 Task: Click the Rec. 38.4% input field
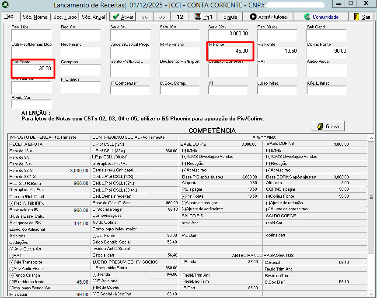(x=277, y=35)
